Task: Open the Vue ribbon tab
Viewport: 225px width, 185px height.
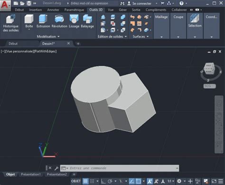Action: 111,10
